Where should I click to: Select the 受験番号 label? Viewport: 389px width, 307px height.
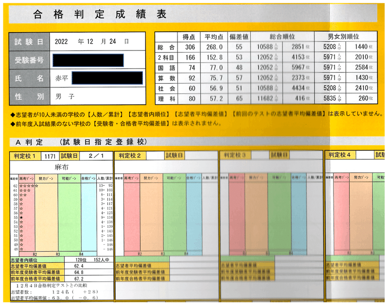tap(29, 60)
